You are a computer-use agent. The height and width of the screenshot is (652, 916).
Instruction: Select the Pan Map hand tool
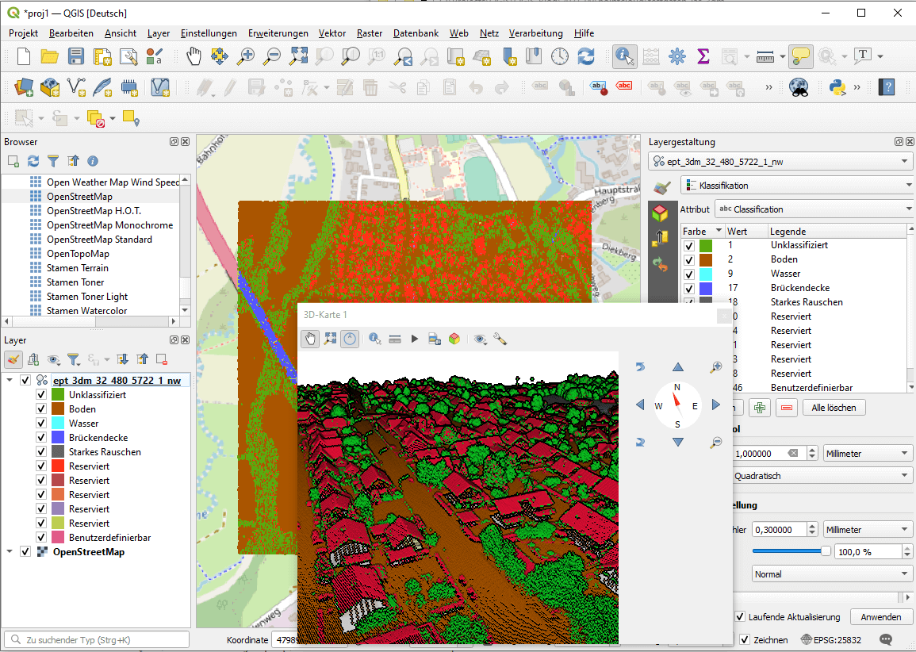194,56
